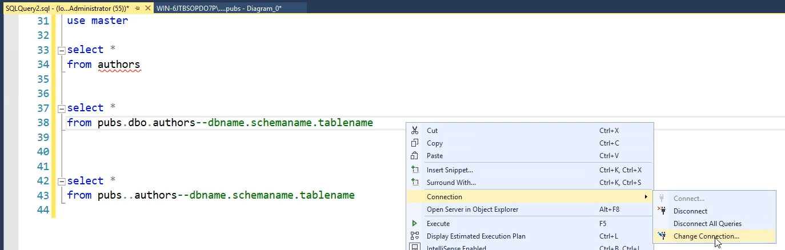Click the 'select *' text on line 33

(x=91, y=50)
